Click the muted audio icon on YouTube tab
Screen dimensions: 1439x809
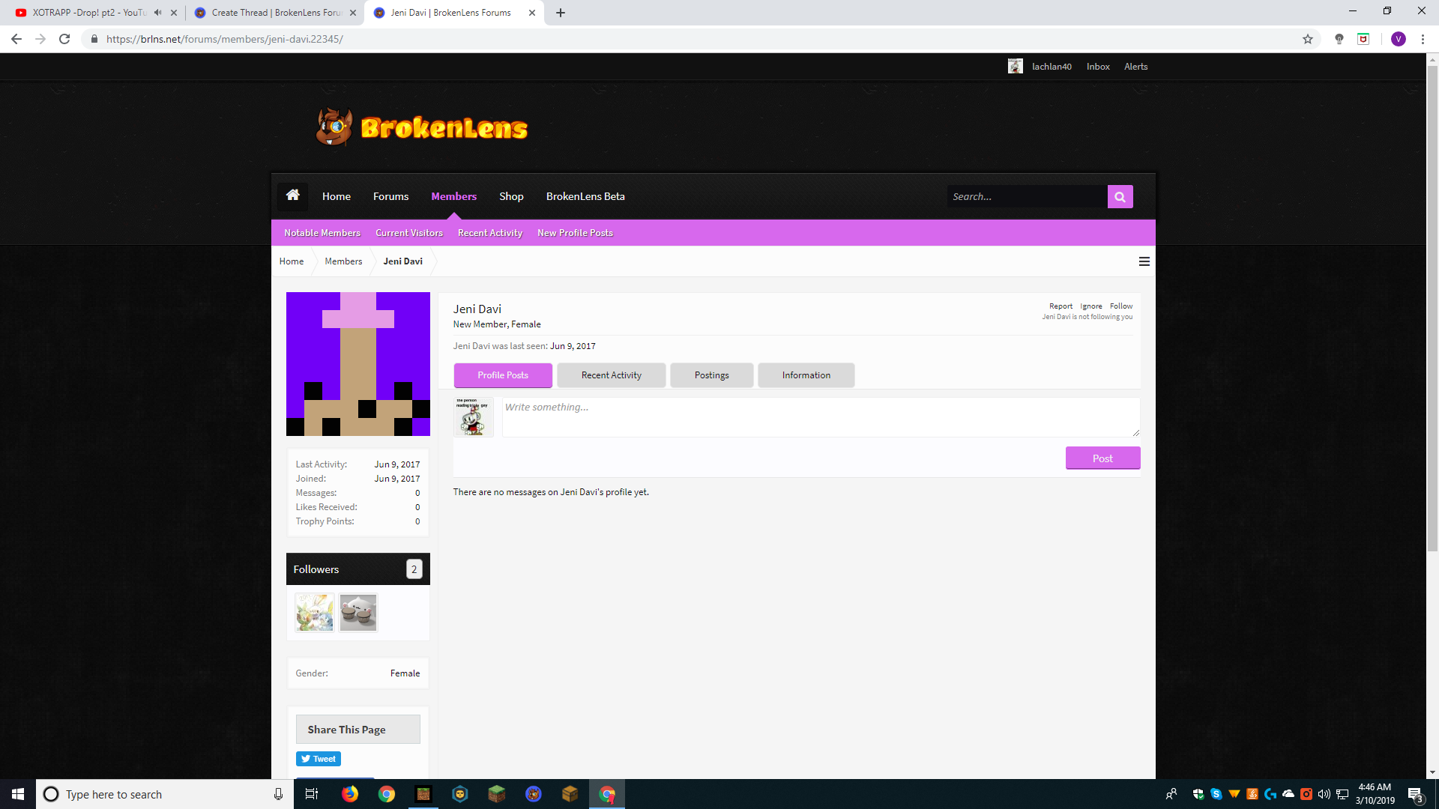(157, 13)
